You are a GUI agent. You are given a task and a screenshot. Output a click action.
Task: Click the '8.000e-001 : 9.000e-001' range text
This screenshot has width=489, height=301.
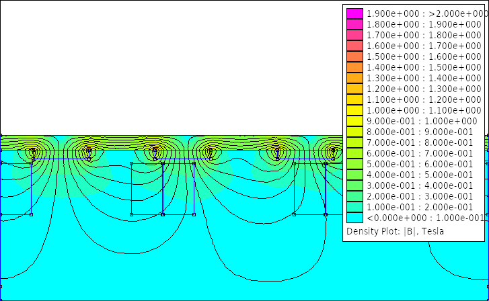coord(420,132)
